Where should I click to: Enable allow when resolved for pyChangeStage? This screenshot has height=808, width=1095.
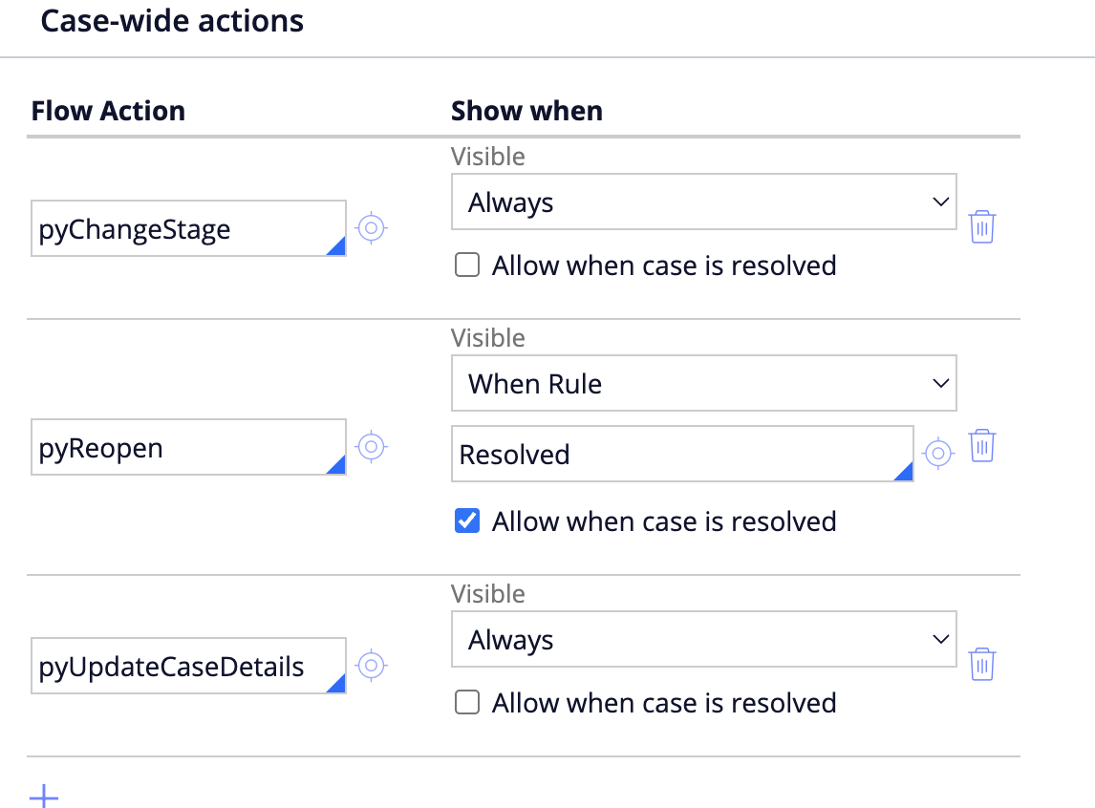click(x=466, y=266)
